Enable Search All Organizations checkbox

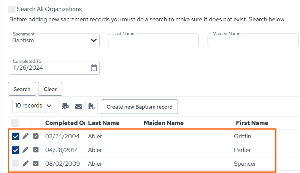coord(12,10)
